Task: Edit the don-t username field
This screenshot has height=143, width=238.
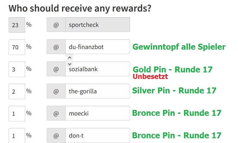Action: tap(98, 135)
